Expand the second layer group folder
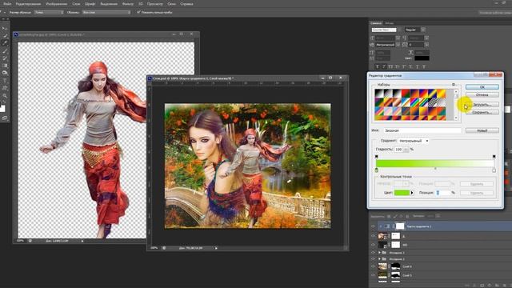Screen dimensions: 512x288 click(379, 259)
